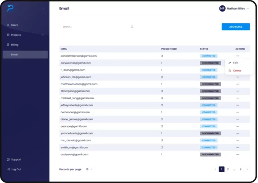Collapse the sidebar with the arrow icon
The image size is (258, 183).
pos(44,9)
